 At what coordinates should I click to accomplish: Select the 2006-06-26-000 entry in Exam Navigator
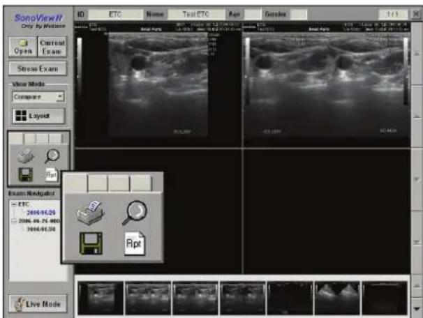point(39,221)
